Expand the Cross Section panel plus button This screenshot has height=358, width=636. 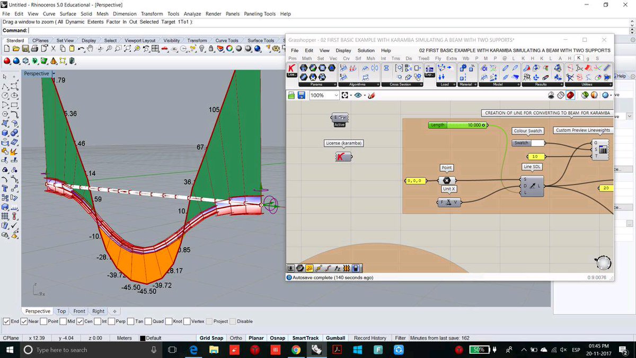[421, 84]
